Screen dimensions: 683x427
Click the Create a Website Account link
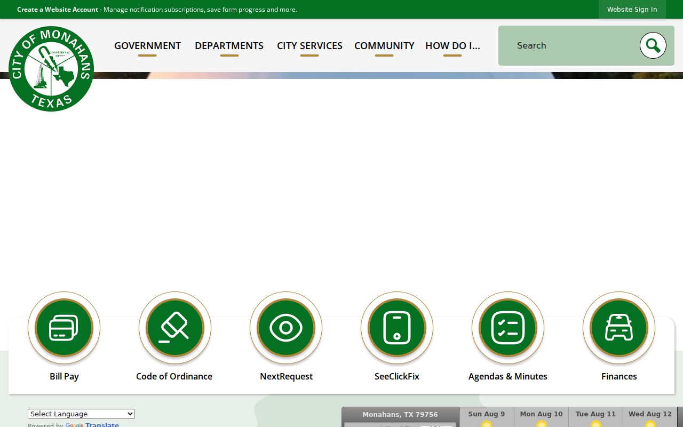(x=58, y=10)
